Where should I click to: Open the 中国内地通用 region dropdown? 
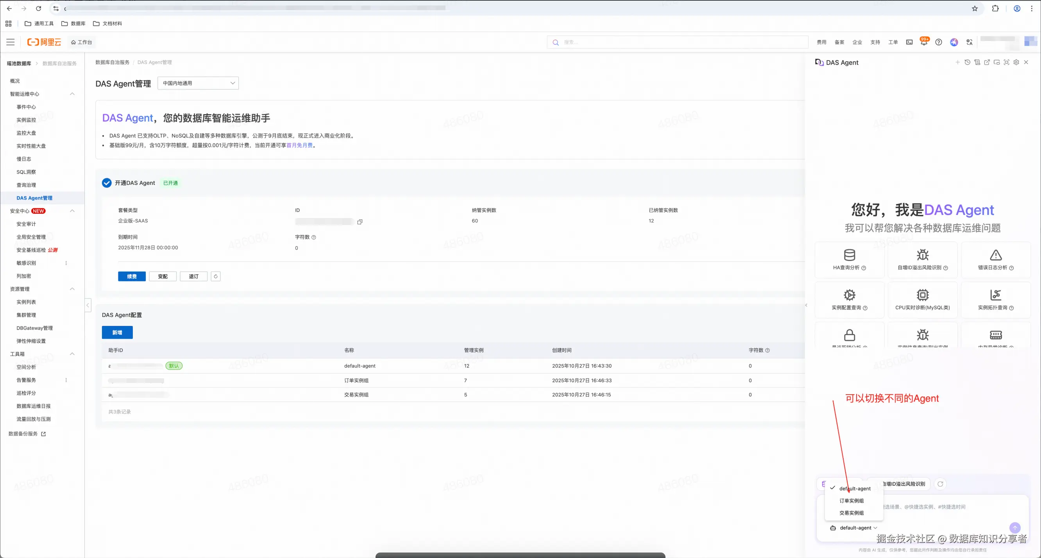click(198, 83)
